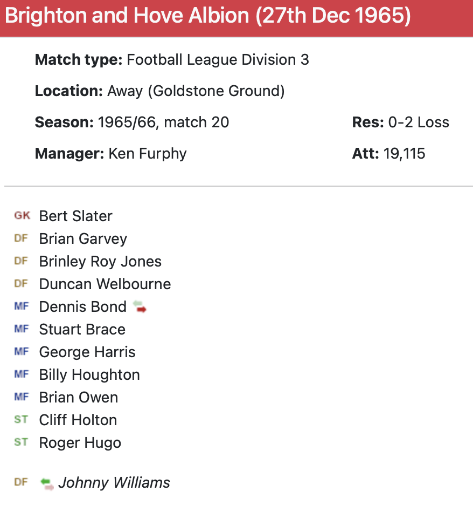The height and width of the screenshot is (505, 473).
Task: Open Duncan Welbourne's profile
Action: 105,284
